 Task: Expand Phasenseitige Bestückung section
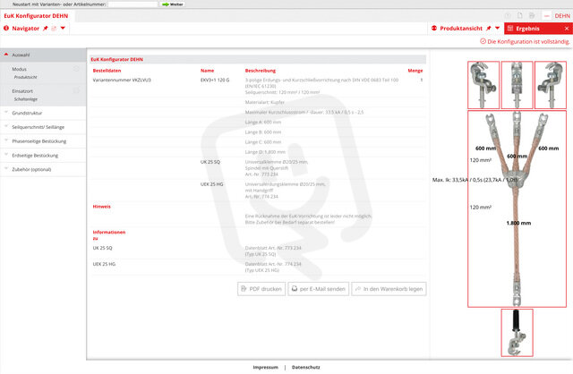point(41,141)
